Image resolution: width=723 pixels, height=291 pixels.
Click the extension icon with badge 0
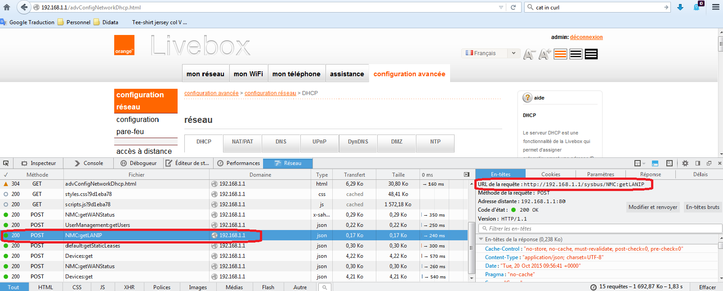click(x=697, y=6)
